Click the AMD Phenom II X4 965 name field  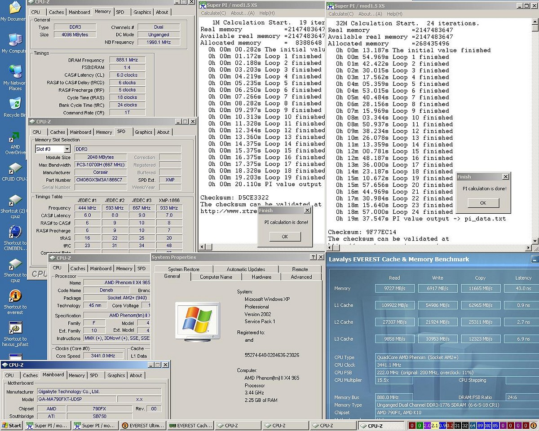117,283
